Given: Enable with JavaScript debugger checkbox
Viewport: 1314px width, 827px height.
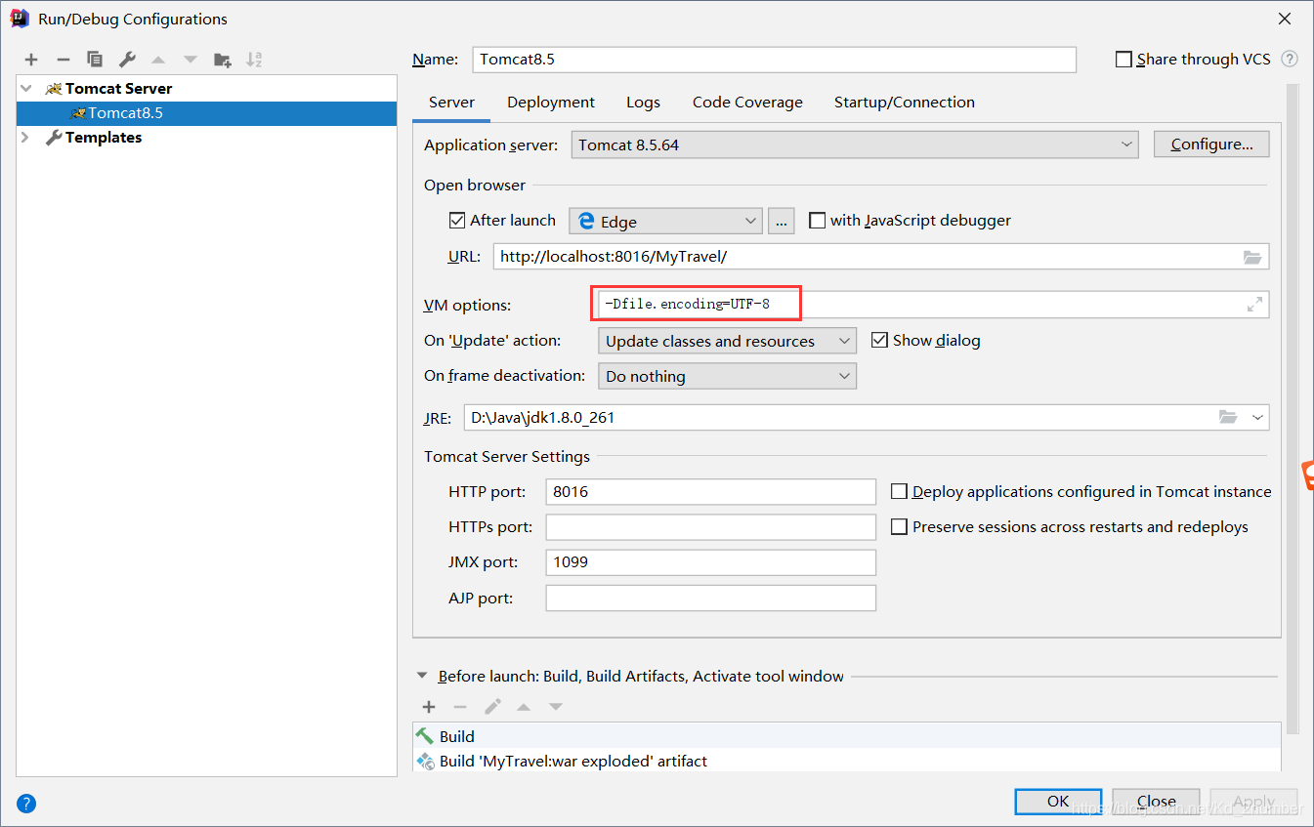Looking at the screenshot, I should 817,221.
